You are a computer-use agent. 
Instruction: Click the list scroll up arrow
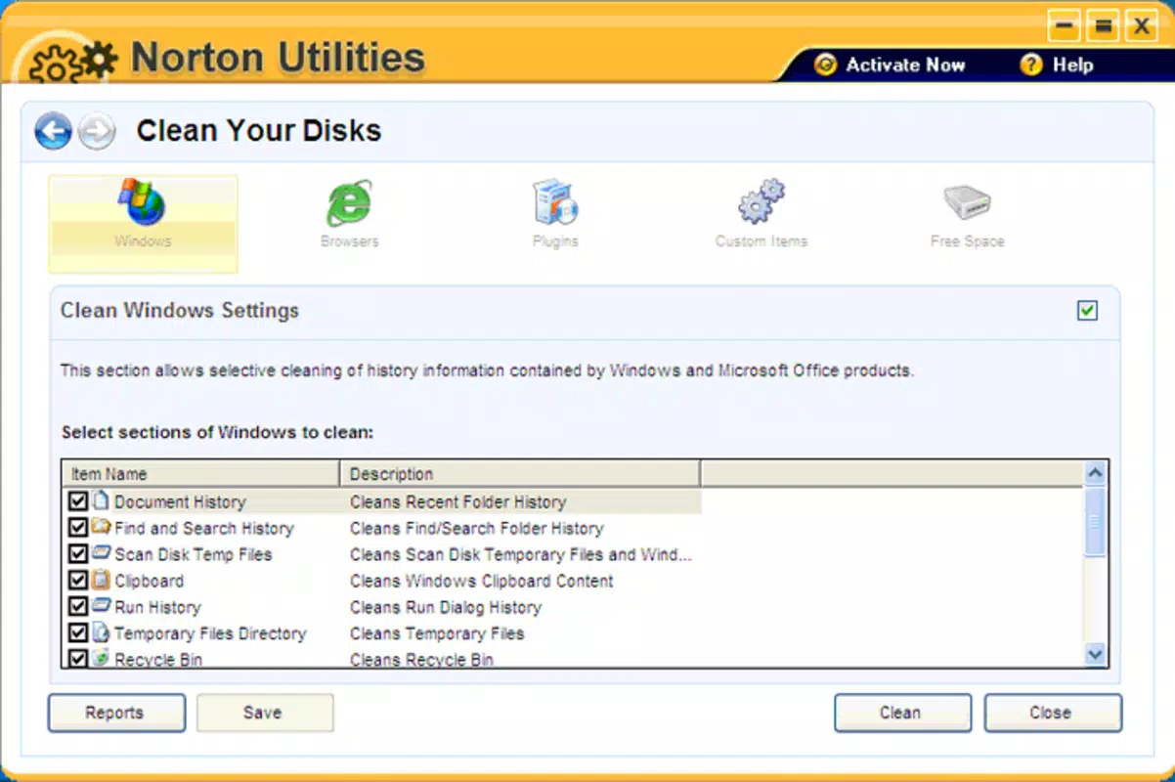click(x=1095, y=473)
